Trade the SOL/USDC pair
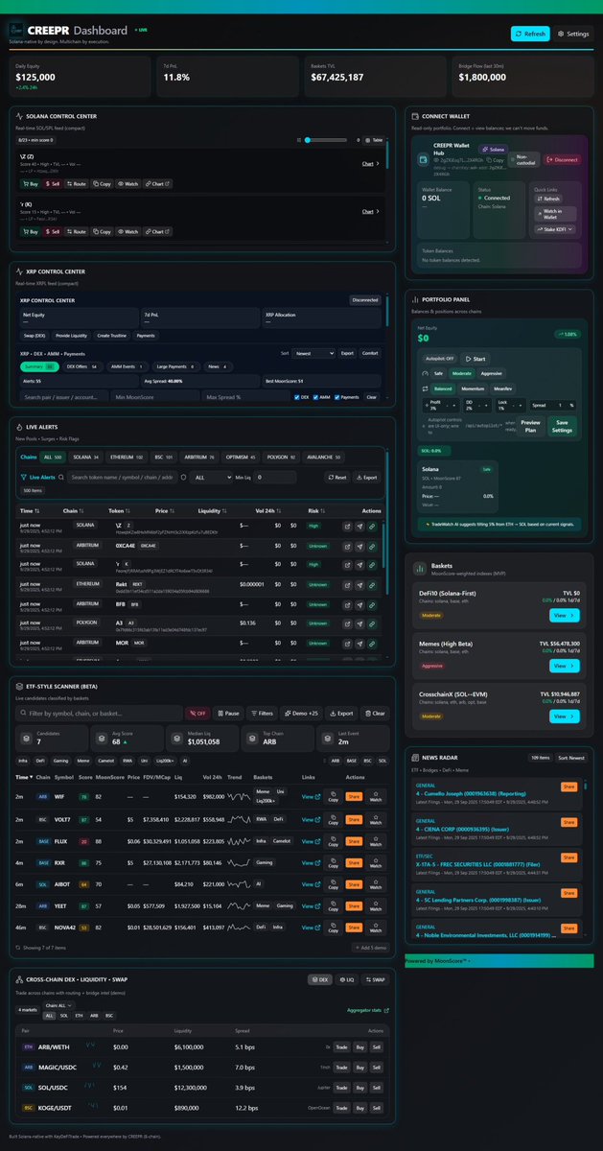The height and width of the screenshot is (1151, 603). pos(341,1089)
